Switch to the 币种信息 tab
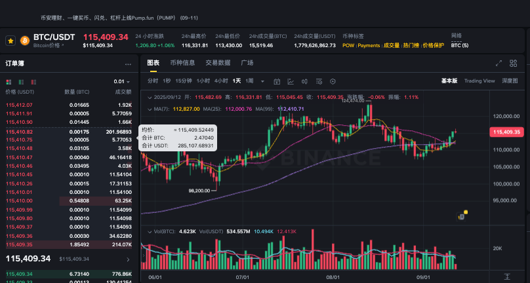The height and width of the screenshot is (283, 530). (182, 63)
